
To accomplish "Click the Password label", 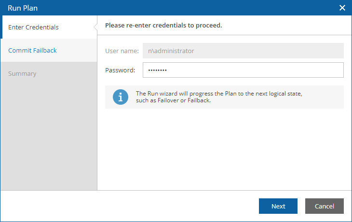I will (x=120, y=70).
